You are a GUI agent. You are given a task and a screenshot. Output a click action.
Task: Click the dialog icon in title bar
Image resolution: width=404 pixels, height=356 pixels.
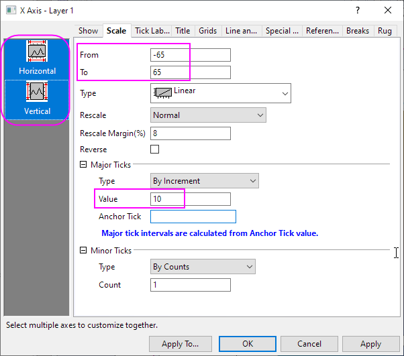pos(10,10)
